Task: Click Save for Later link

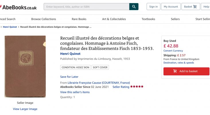Action: pos(69,77)
